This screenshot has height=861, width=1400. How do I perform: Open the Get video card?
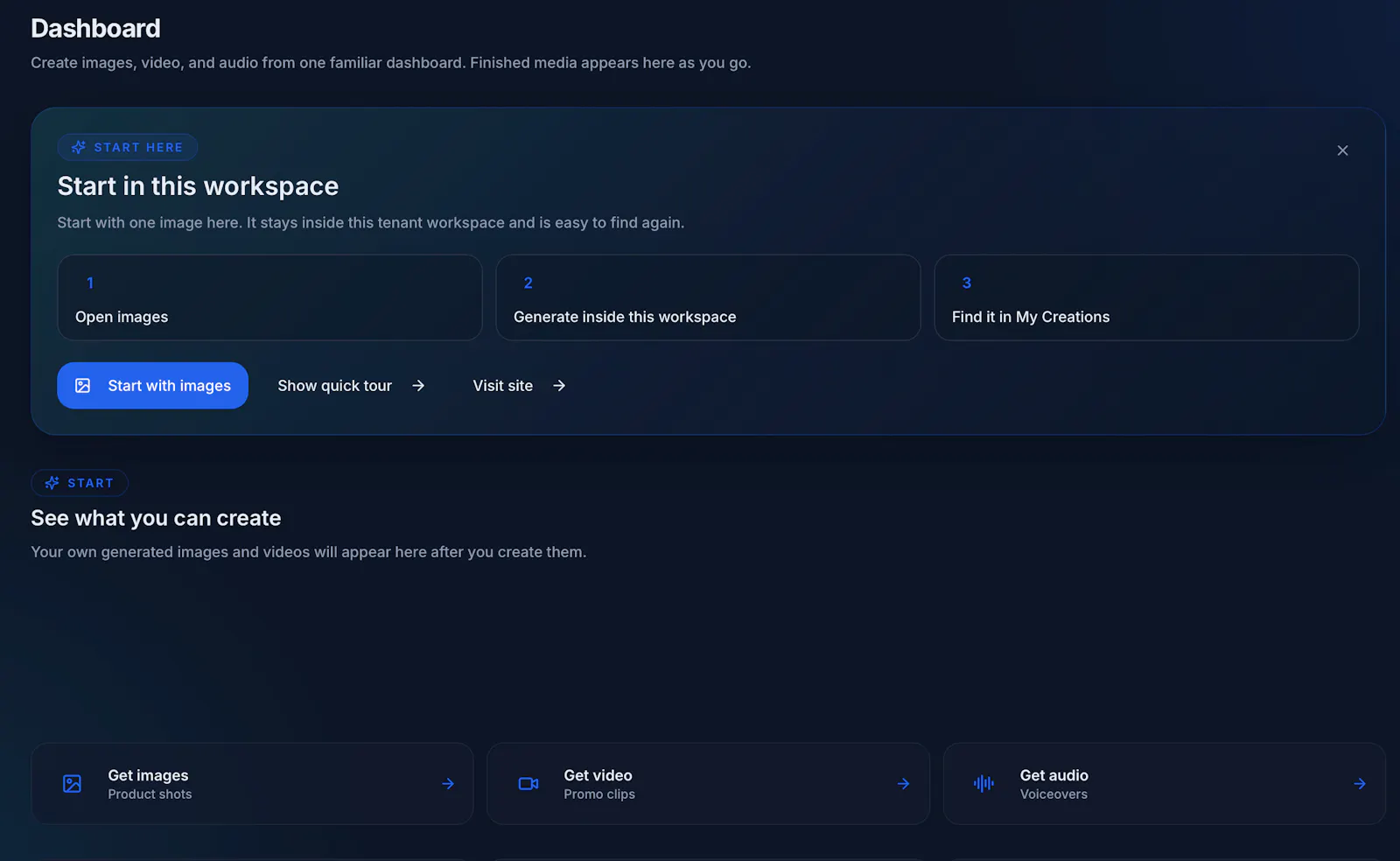[x=708, y=784]
